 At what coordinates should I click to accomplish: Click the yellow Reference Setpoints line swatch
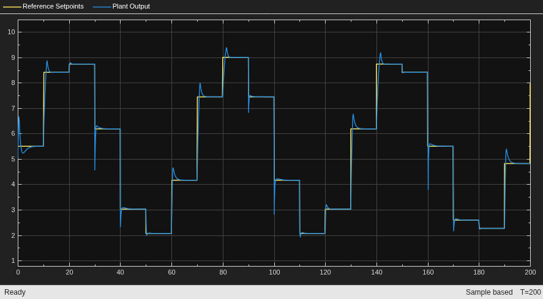point(12,7)
